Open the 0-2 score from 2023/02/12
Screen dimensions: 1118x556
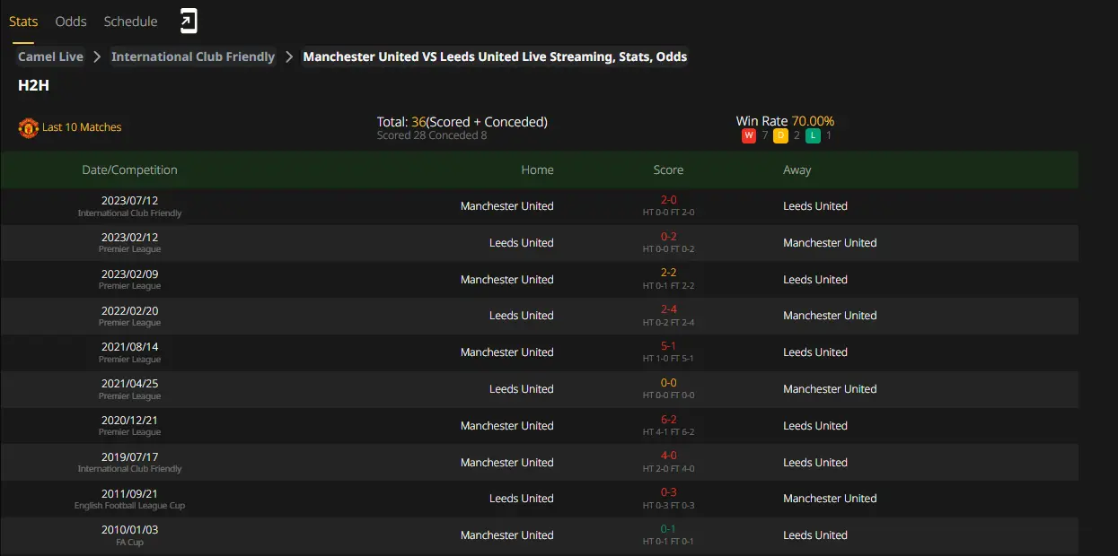[x=668, y=237]
